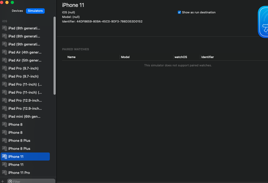This screenshot has width=268, height=183.
Task: Click the device icon next to iPhone 11 Pro
Action: 4,173
